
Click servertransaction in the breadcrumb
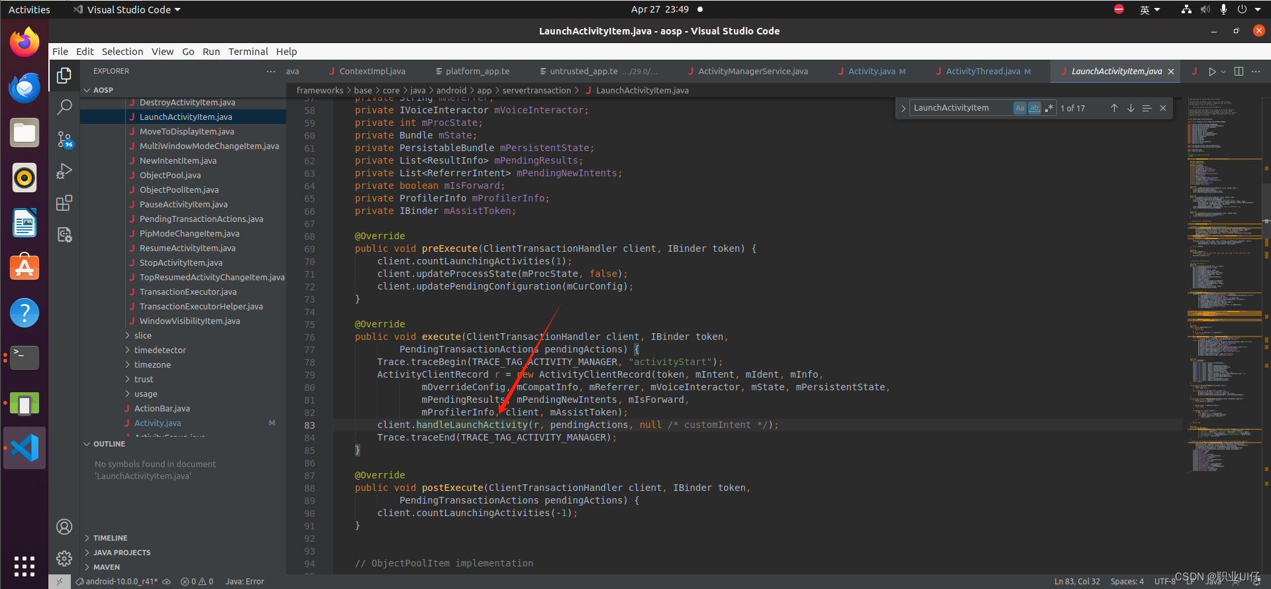pyautogui.click(x=536, y=91)
